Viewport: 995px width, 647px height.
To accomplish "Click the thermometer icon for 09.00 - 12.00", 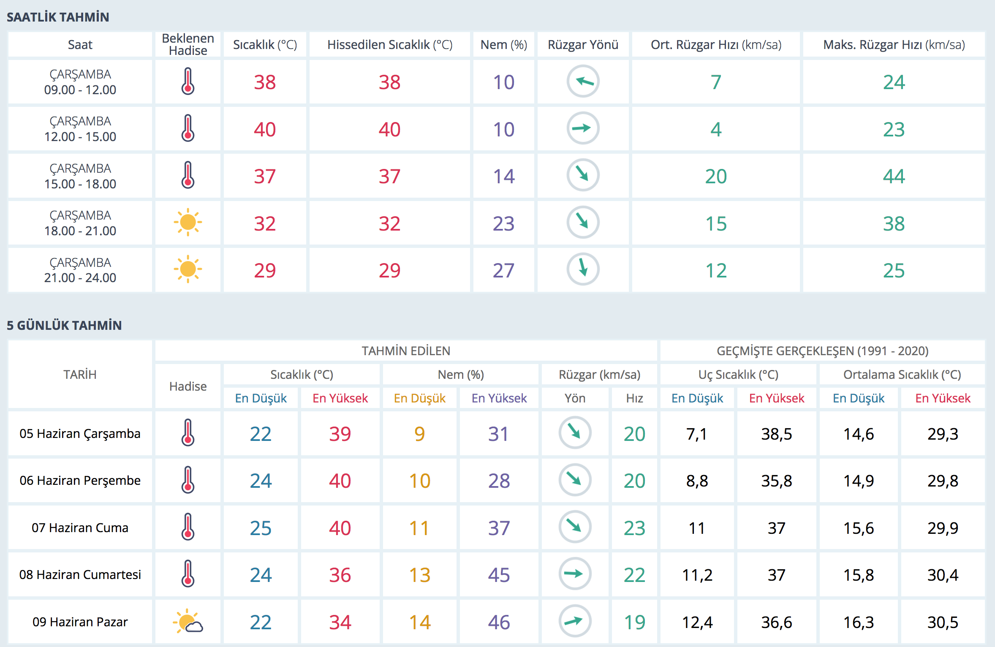I will [188, 82].
